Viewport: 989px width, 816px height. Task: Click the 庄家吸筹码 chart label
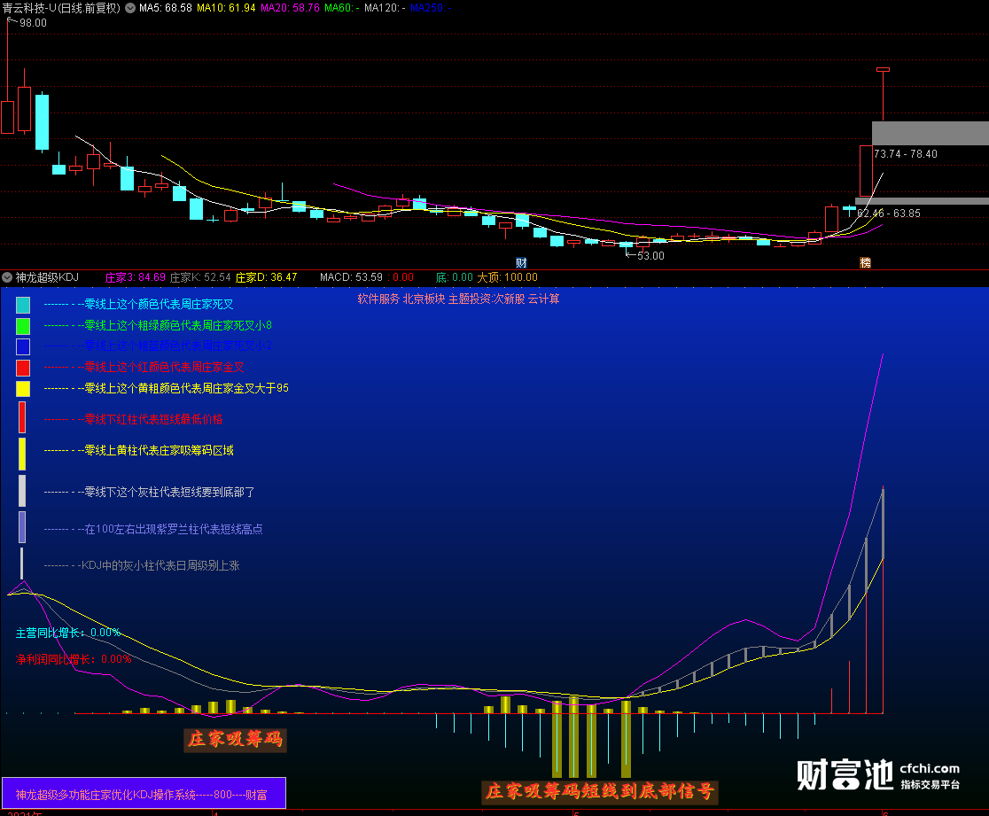[x=235, y=739]
